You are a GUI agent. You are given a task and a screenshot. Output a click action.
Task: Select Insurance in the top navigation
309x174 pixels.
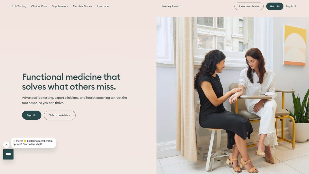click(x=103, y=6)
